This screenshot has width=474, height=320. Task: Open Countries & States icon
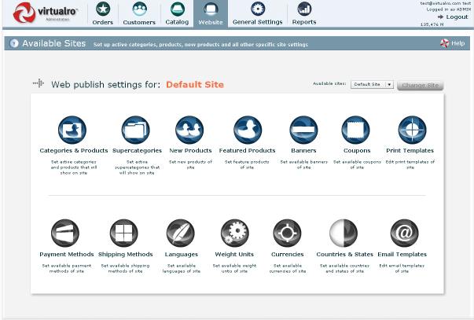(x=344, y=234)
